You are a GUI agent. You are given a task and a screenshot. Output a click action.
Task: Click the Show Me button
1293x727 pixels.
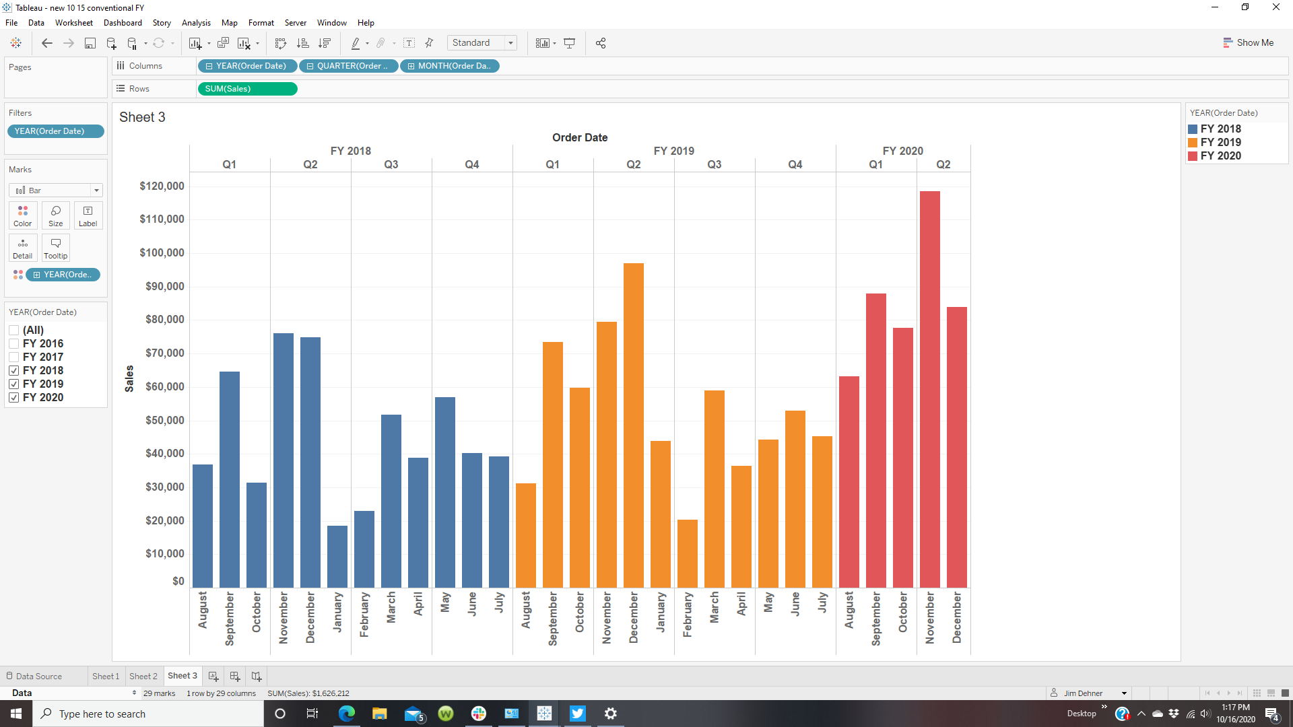click(x=1248, y=42)
